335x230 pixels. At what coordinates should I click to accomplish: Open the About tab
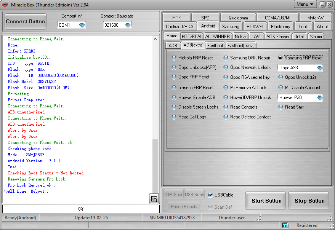tap(322, 27)
